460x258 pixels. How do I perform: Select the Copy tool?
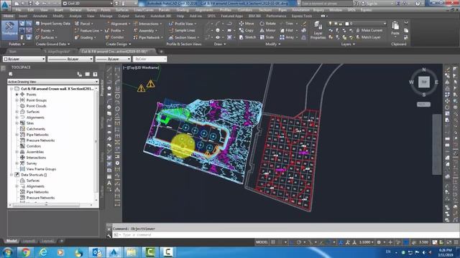tap(246, 30)
